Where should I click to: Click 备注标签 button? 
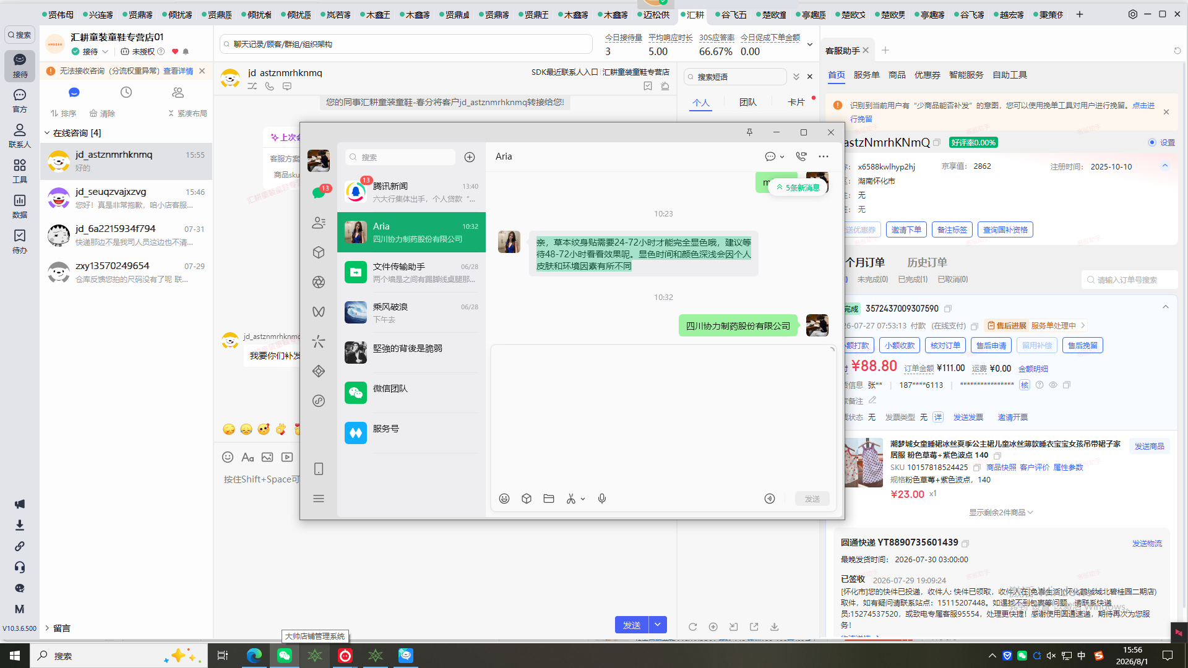tap(952, 229)
